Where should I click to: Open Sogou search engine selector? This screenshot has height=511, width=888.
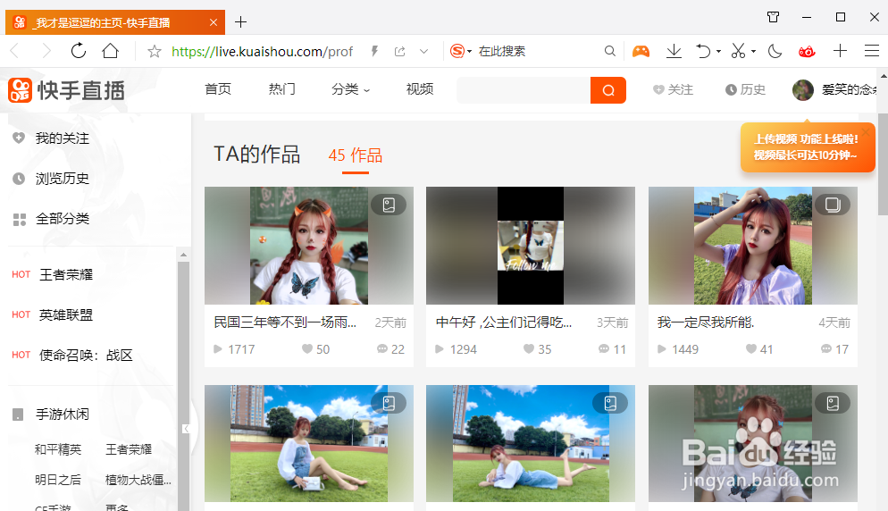tap(460, 52)
